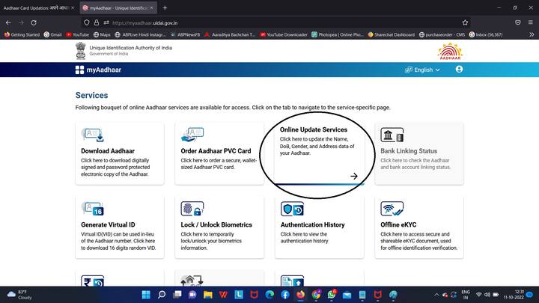Open the Gmail bookmark

tap(53, 34)
